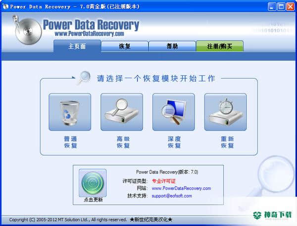Open the 注册/购买 tab
The image size is (297, 226).
point(220,46)
